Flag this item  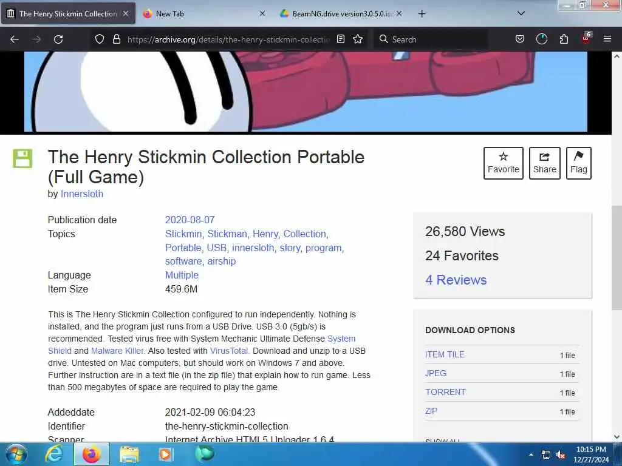click(x=579, y=163)
